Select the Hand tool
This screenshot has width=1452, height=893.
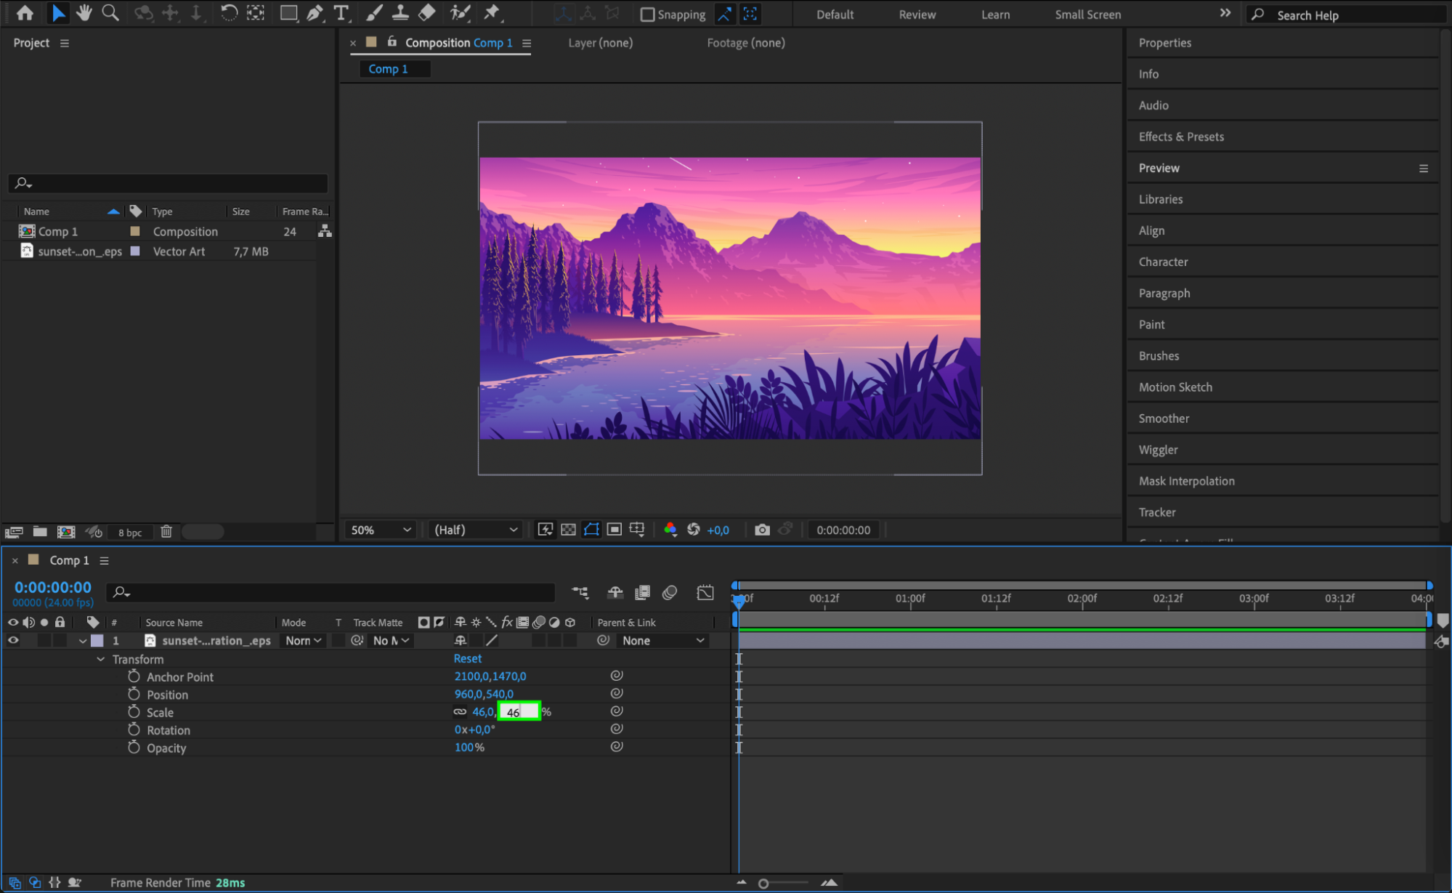(84, 12)
